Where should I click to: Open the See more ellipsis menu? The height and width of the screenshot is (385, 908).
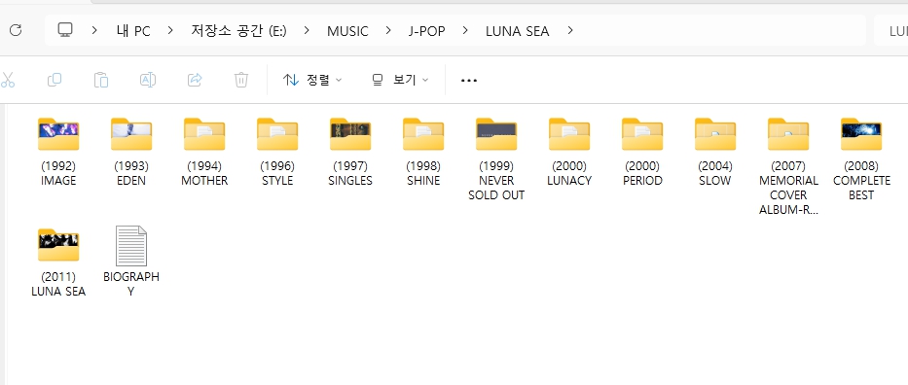point(468,81)
